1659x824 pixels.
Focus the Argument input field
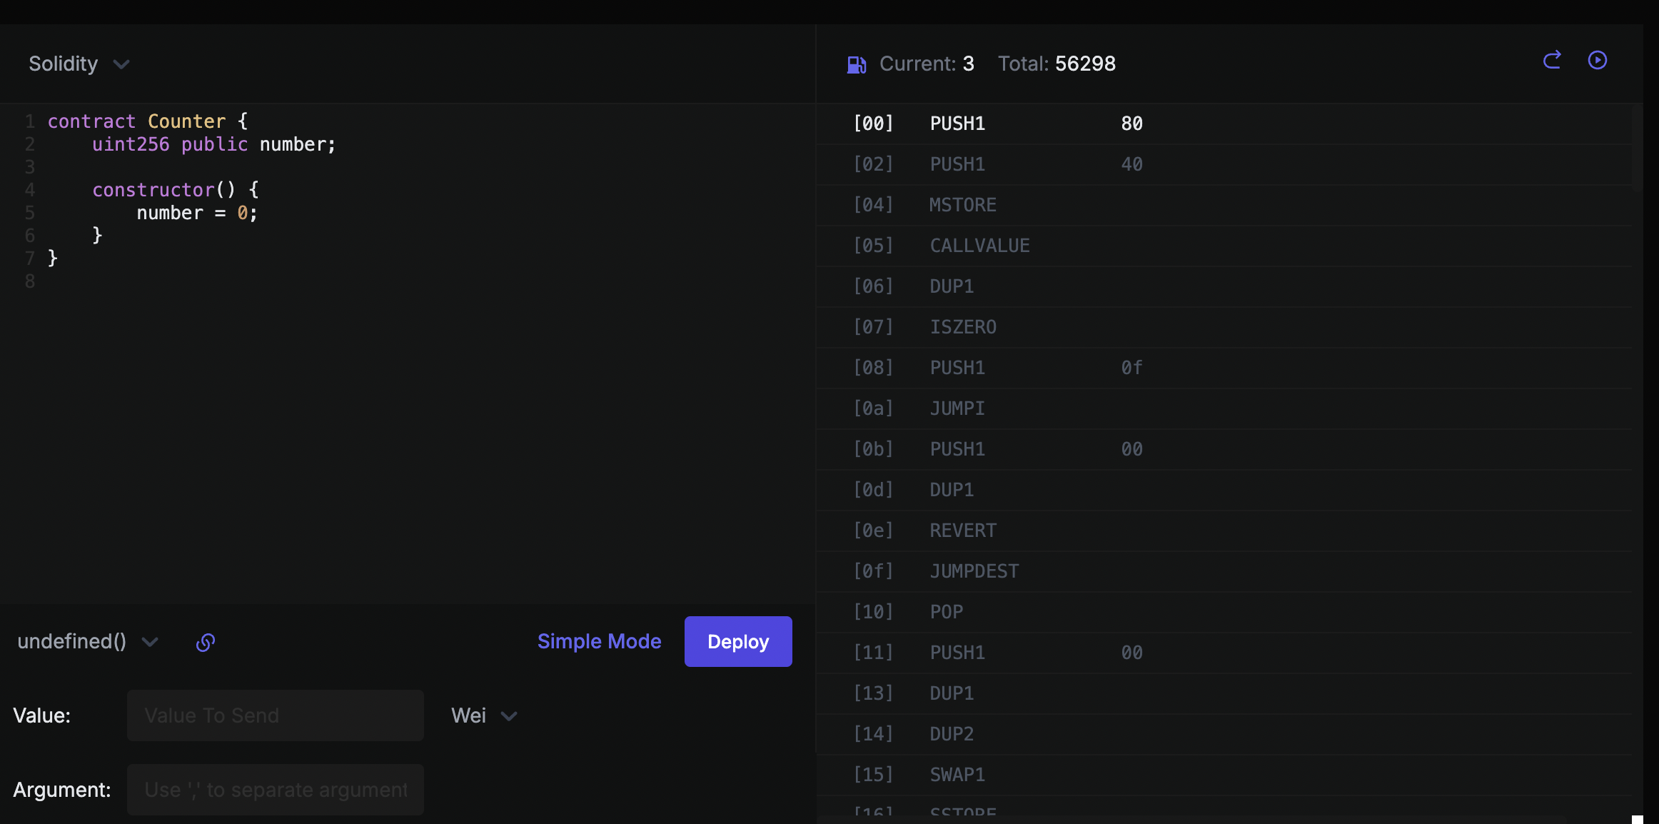[276, 790]
